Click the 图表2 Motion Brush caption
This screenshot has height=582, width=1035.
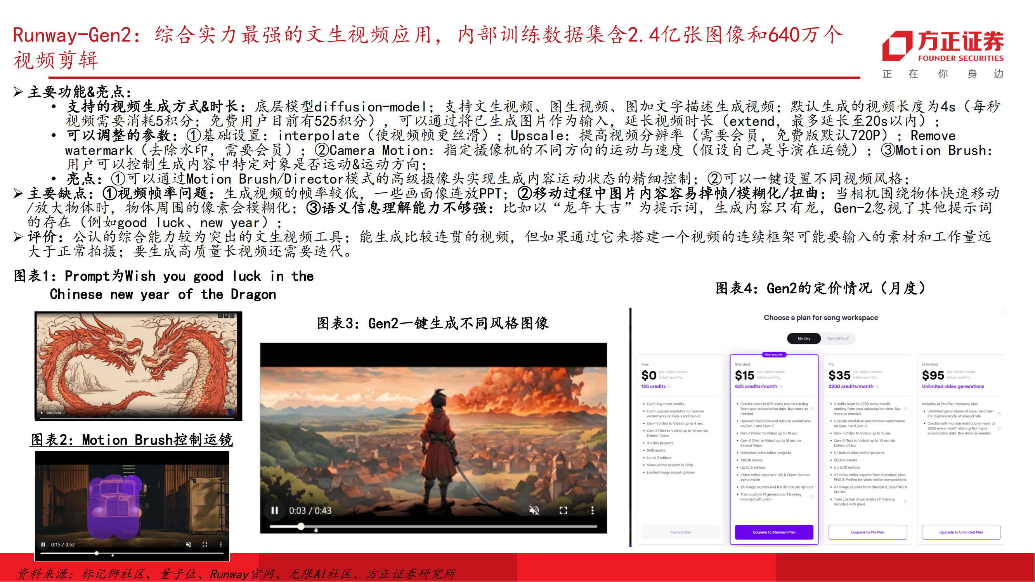132,440
